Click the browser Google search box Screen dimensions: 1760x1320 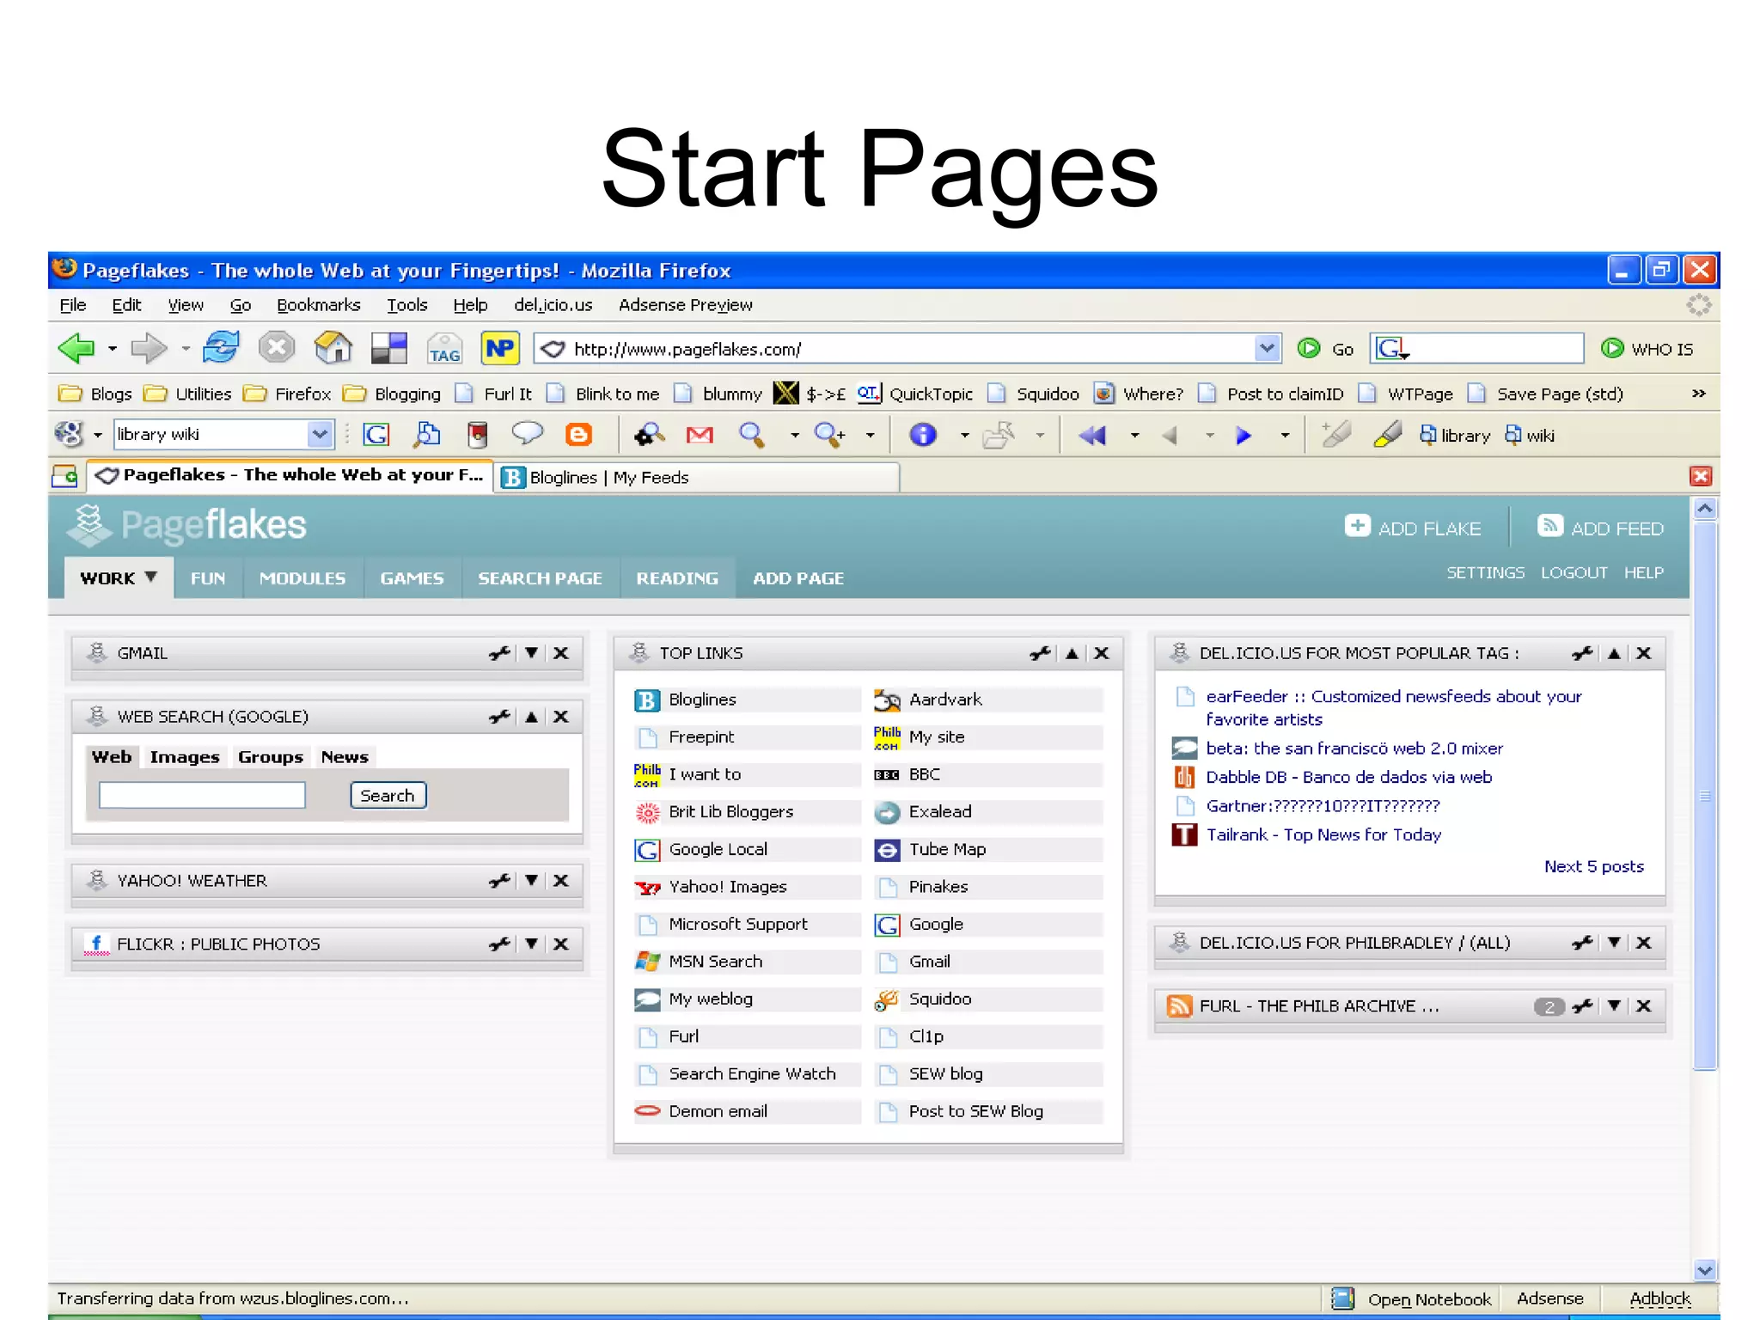point(1476,349)
